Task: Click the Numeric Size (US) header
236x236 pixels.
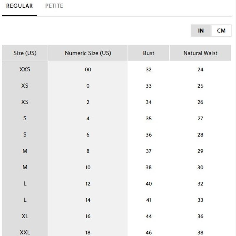Action: tap(88, 53)
